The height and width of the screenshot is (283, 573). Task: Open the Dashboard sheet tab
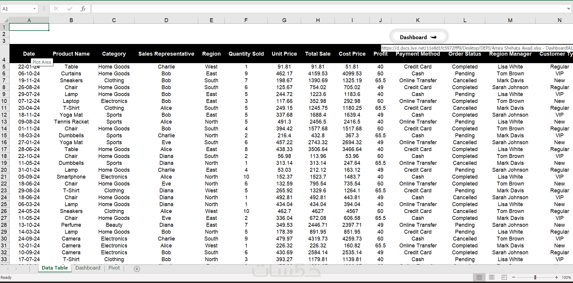88,268
